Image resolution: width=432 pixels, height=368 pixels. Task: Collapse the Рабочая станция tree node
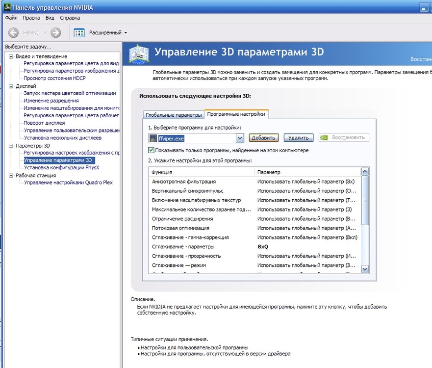(x=11, y=176)
